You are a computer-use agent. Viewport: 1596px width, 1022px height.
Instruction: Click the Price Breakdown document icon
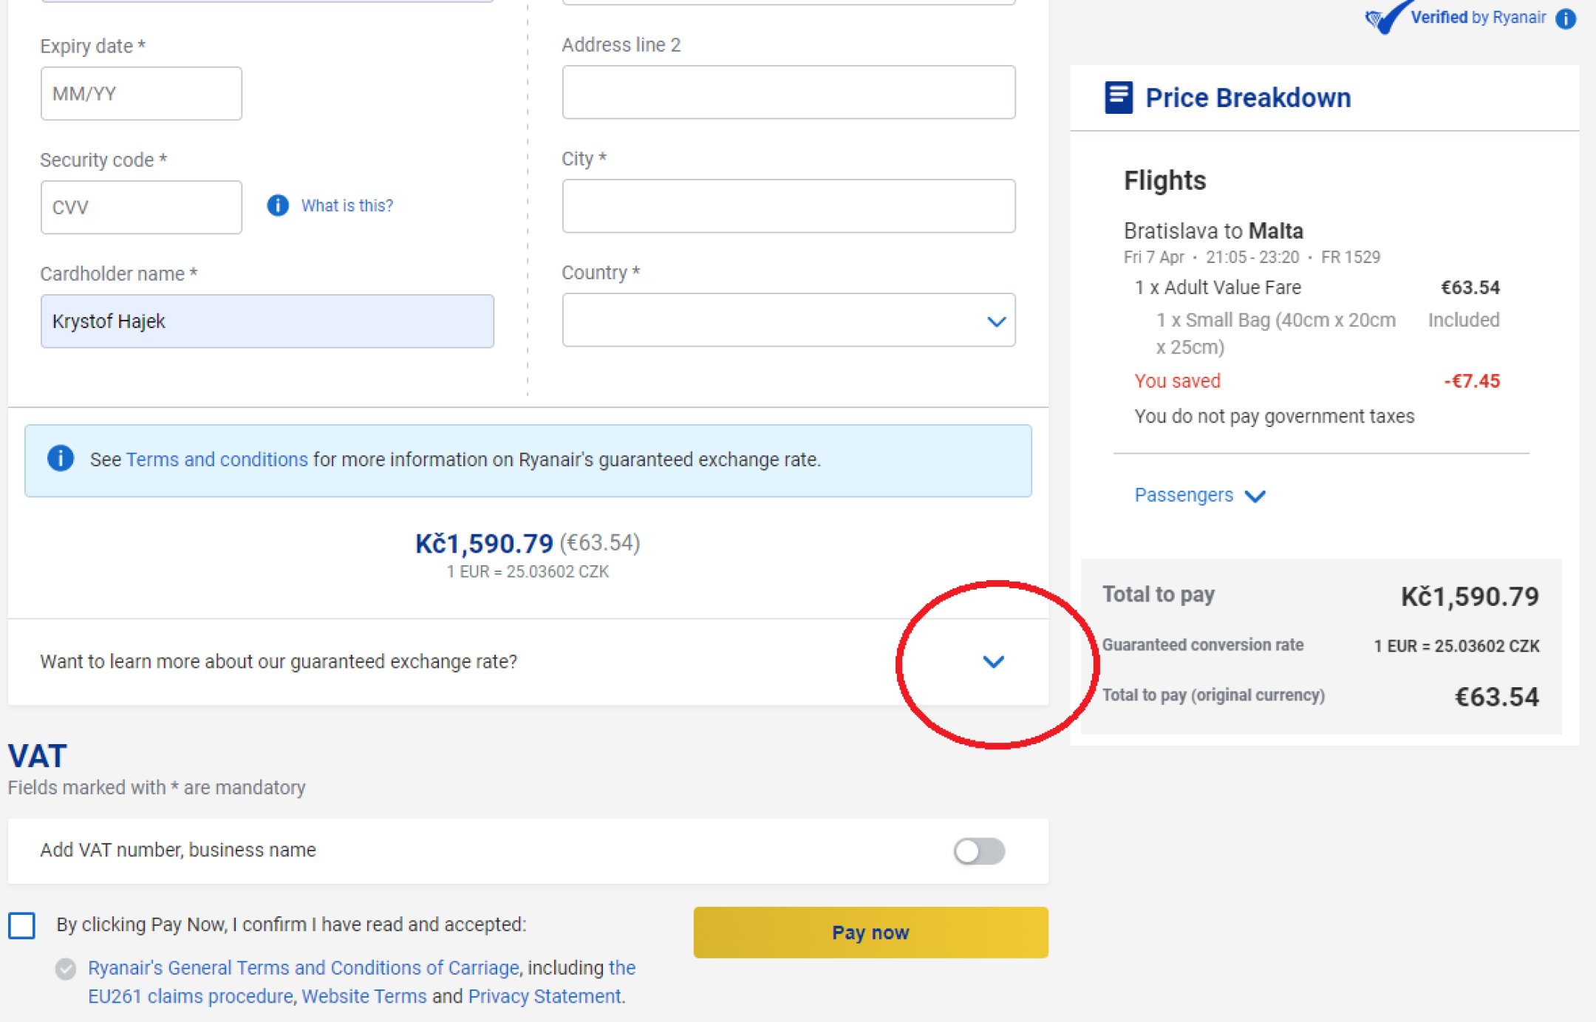pos(1118,96)
